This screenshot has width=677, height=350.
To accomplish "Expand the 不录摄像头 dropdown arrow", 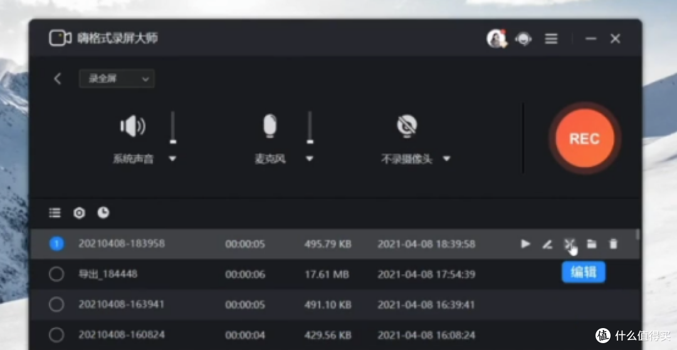I will (447, 158).
